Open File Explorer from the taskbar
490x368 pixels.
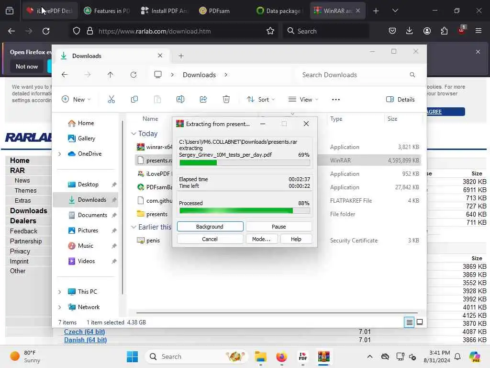(260, 356)
